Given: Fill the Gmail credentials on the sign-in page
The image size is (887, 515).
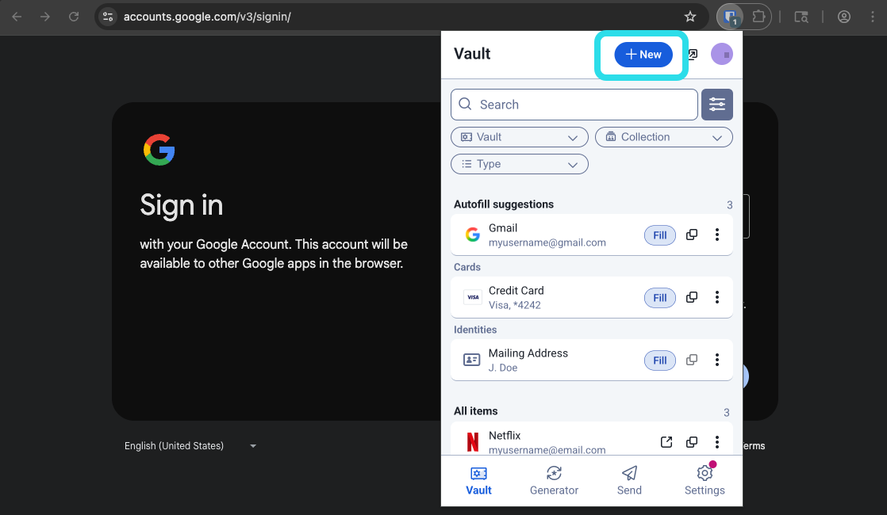Looking at the screenshot, I should pyautogui.click(x=659, y=235).
